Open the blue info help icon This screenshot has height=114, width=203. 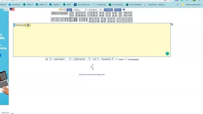(124, 9)
